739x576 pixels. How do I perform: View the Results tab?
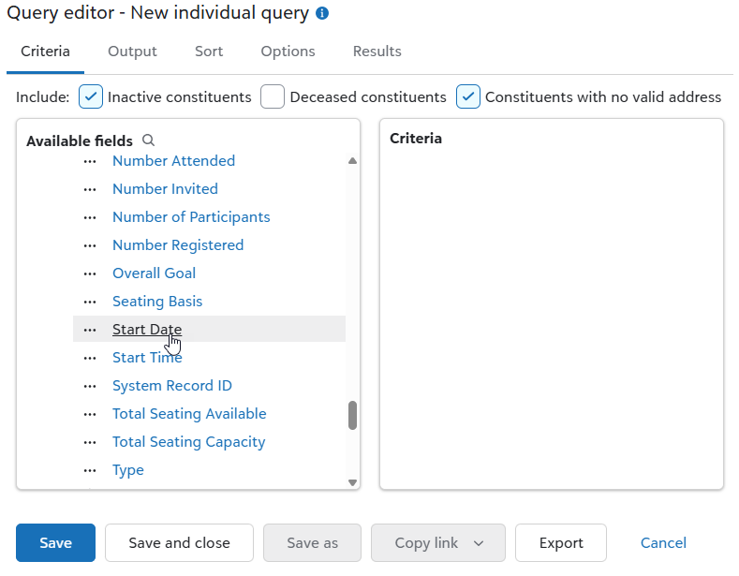pos(377,51)
